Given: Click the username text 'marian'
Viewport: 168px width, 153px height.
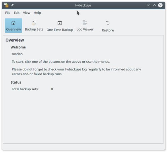Looking at the screenshot, I should coord(17,54).
